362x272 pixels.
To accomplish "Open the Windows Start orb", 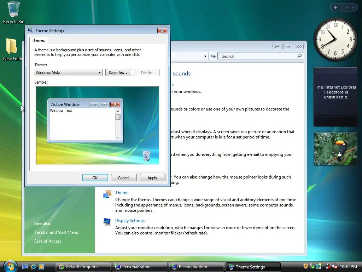I will tap(10, 266).
